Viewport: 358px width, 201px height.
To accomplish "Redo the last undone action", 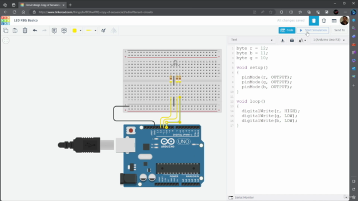I will click(x=44, y=30).
